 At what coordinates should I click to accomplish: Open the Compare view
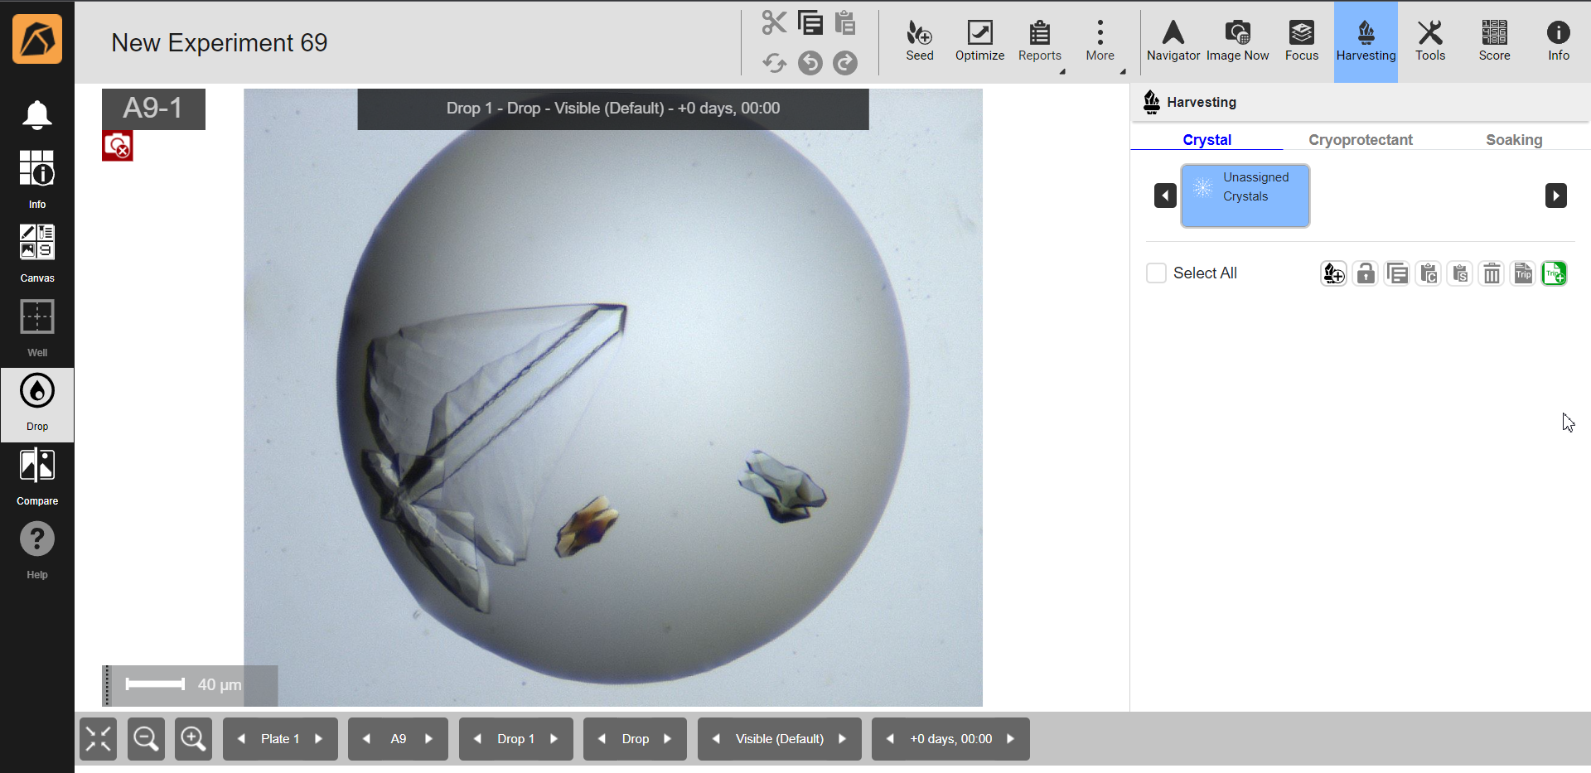pos(37,477)
